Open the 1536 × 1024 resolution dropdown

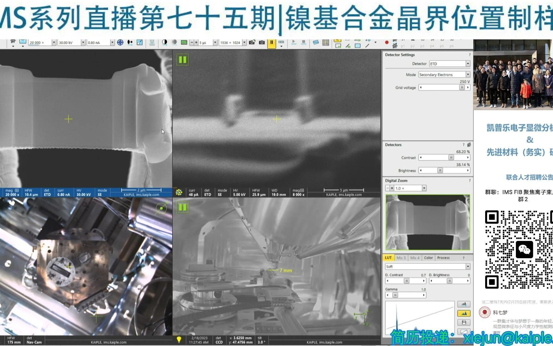[244, 43]
